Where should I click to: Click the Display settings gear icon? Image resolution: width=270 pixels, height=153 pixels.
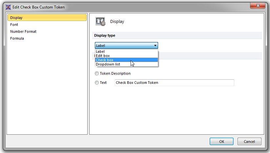click(x=100, y=22)
